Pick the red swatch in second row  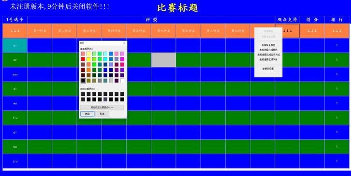coord(83,59)
